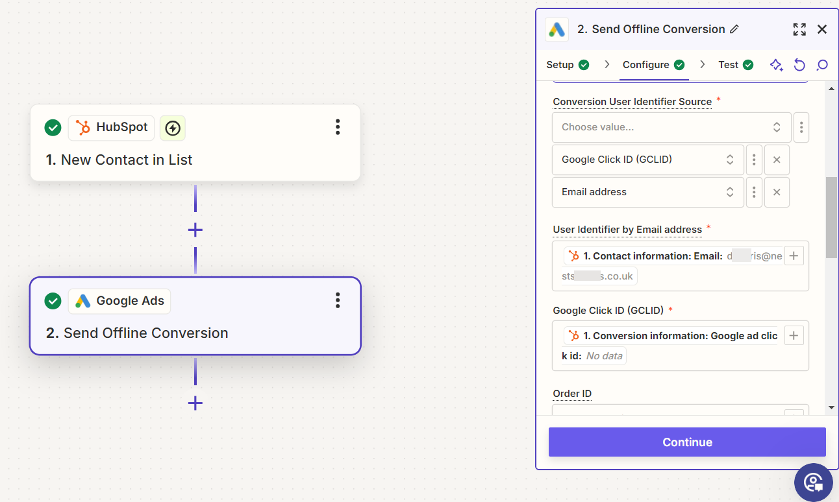This screenshot has width=839, height=502.
Task: Click plus button in Google Click ID field
Action: pyautogui.click(x=794, y=335)
